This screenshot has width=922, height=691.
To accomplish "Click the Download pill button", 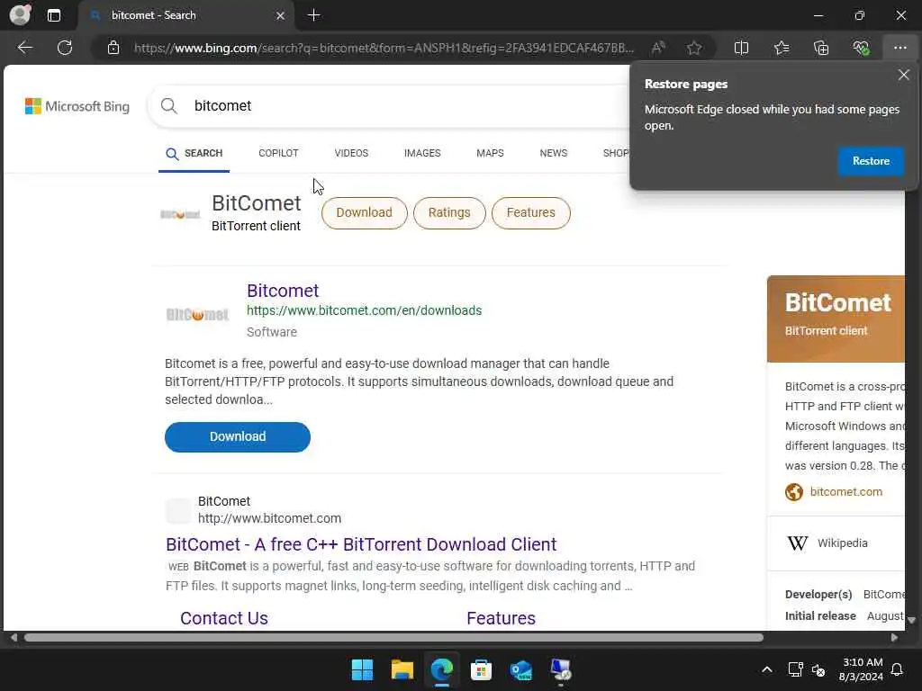I will click(364, 212).
